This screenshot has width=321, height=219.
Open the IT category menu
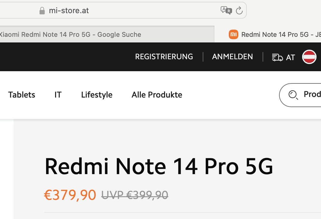(x=58, y=95)
